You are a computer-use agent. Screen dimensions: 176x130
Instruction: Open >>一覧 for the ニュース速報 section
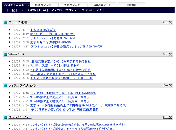click(x=167, y=22)
